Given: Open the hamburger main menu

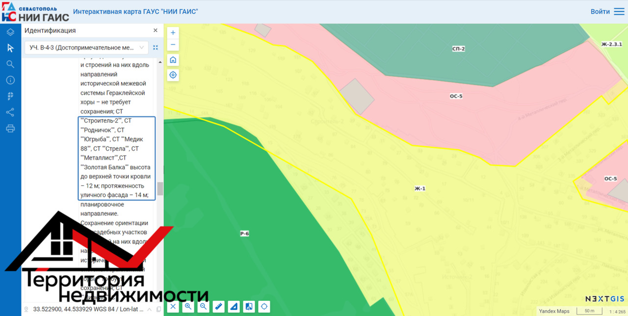Looking at the screenshot, I should coord(619,12).
